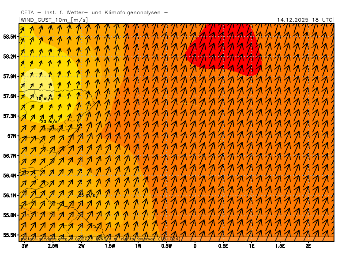Click the Aberdeen city label
Image resolution: width=353 pixels, height=265 pixels.
53,129
